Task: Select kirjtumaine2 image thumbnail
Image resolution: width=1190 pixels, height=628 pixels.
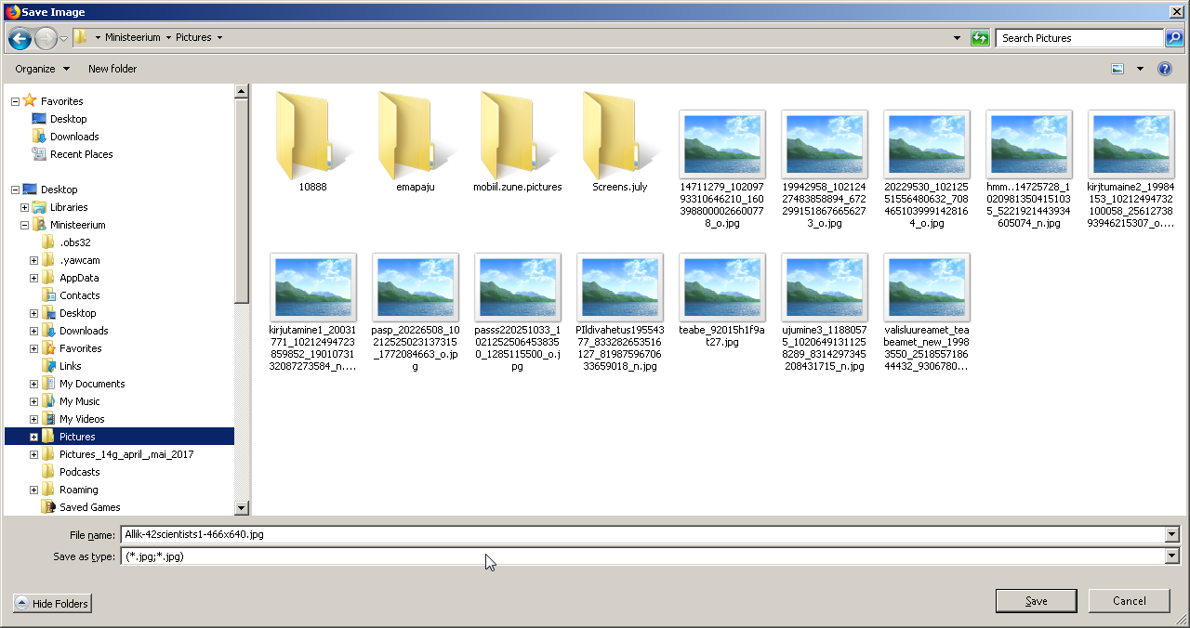Action: click(1131, 144)
